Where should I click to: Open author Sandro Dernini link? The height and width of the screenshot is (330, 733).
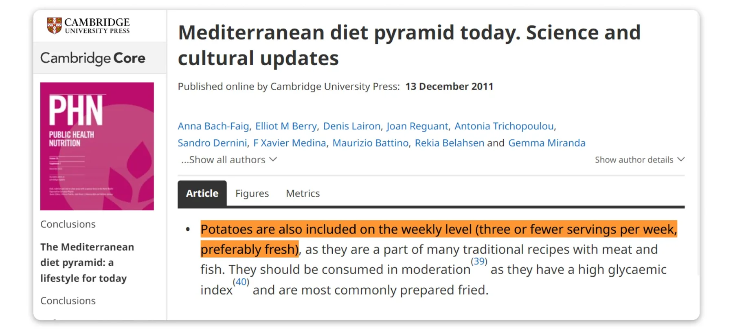pyautogui.click(x=212, y=143)
